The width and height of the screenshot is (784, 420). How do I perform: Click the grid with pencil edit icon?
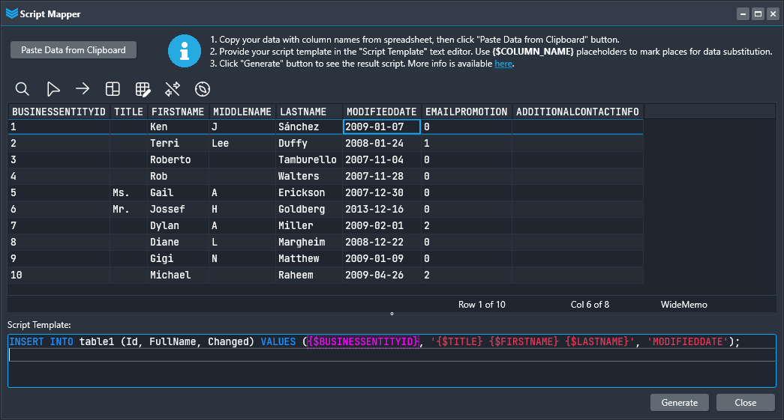coord(143,89)
